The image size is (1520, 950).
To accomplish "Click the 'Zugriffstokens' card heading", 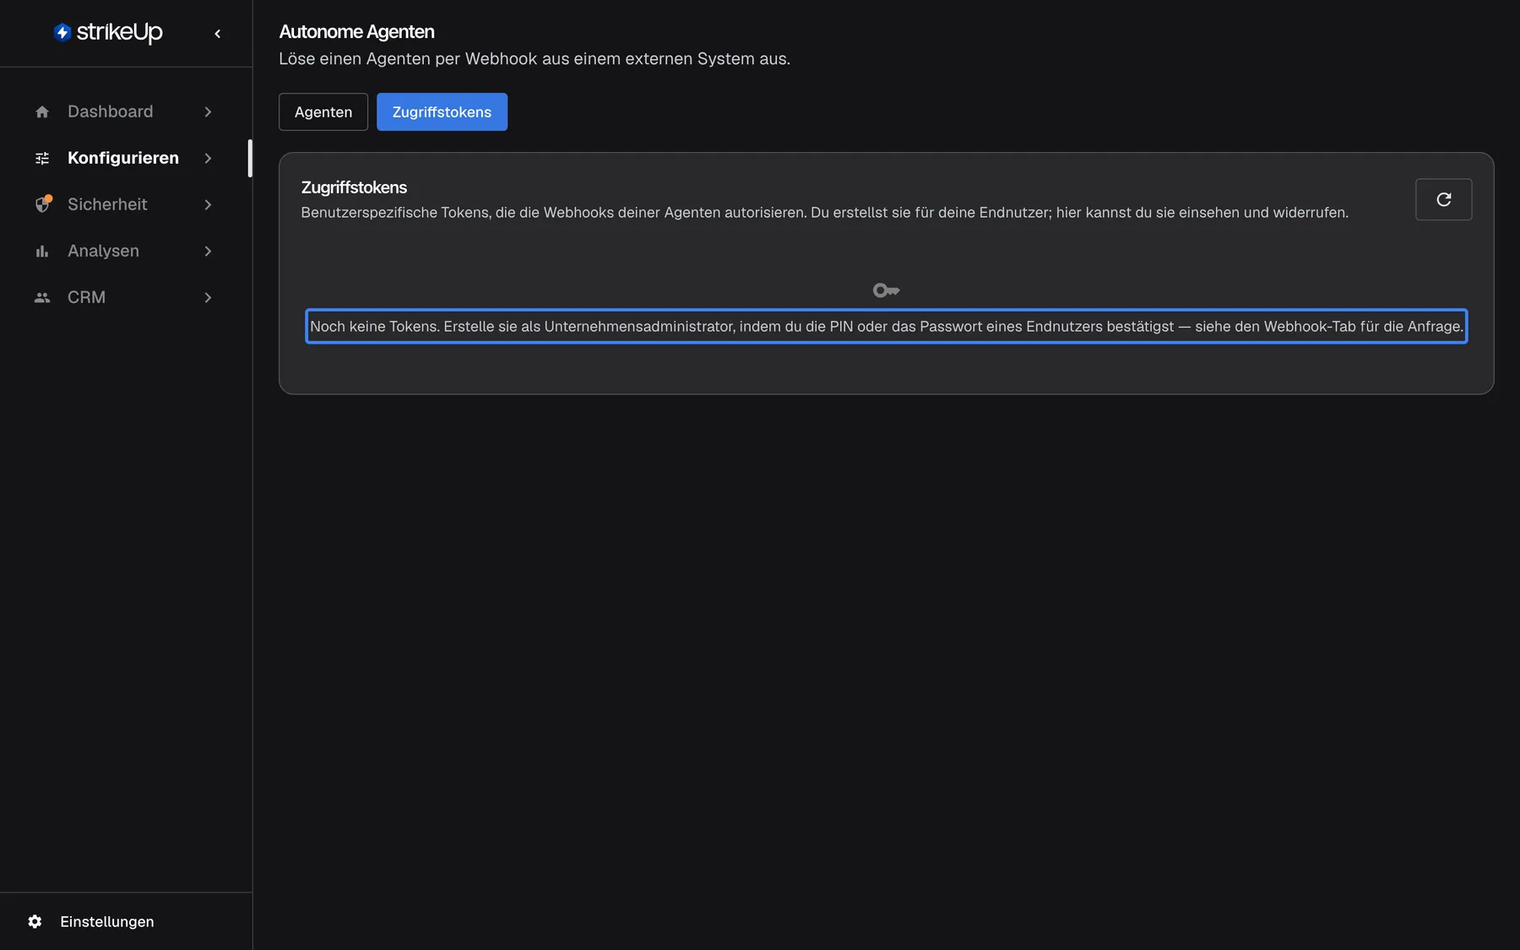I will coord(354,187).
